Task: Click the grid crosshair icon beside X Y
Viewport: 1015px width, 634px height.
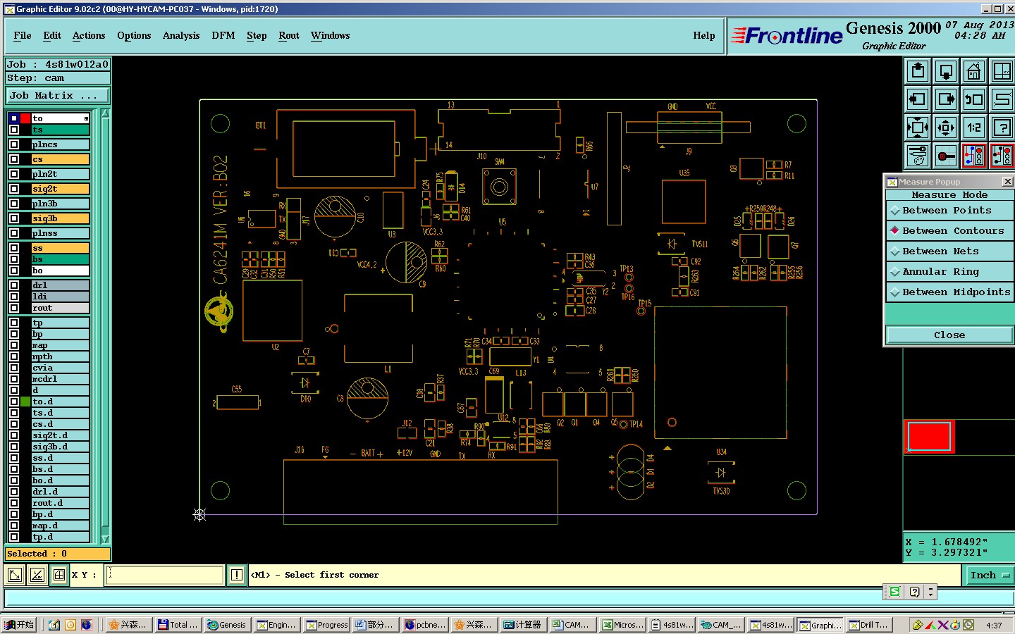Action: [x=59, y=575]
